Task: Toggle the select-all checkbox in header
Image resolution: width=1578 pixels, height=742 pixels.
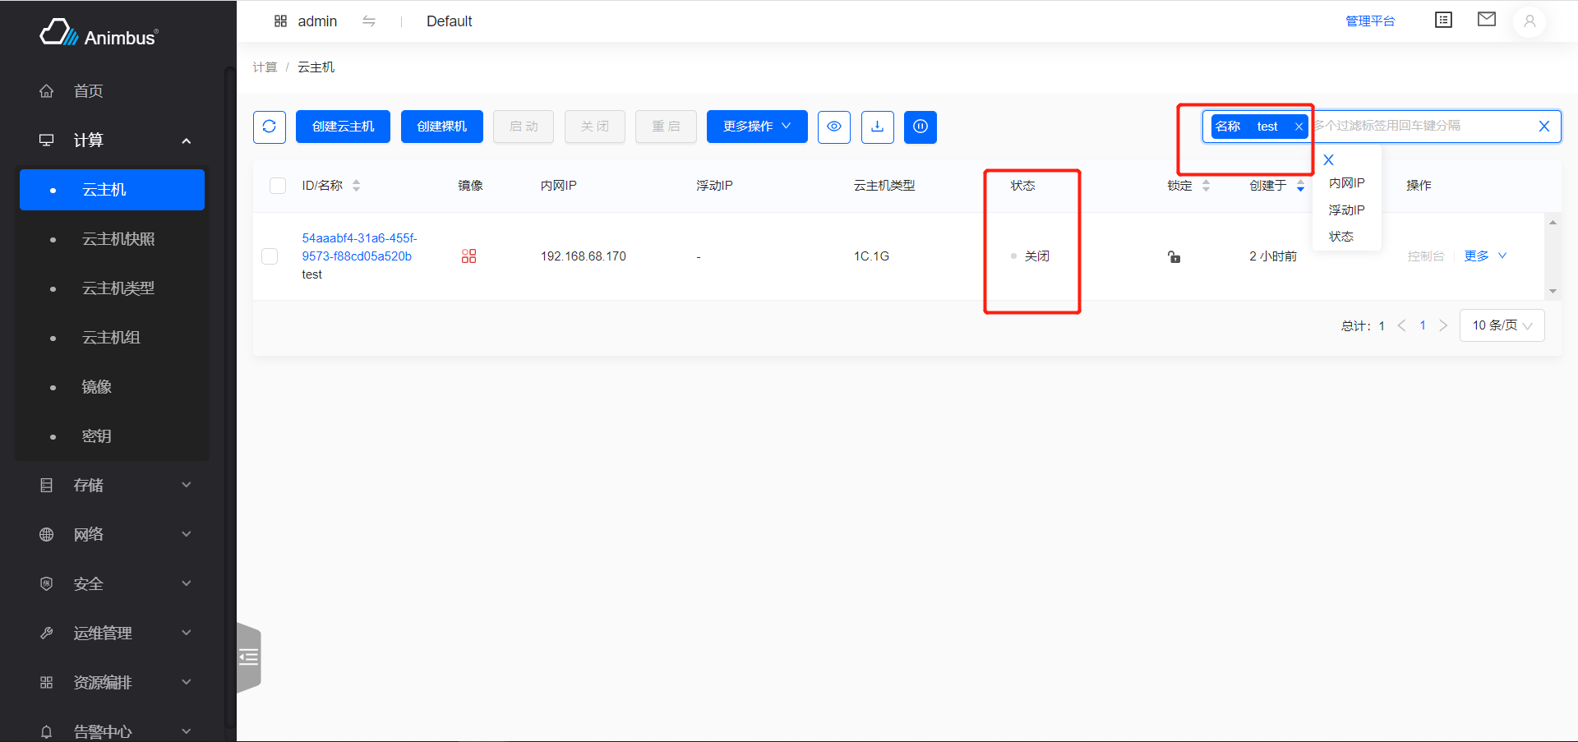Action: (278, 186)
